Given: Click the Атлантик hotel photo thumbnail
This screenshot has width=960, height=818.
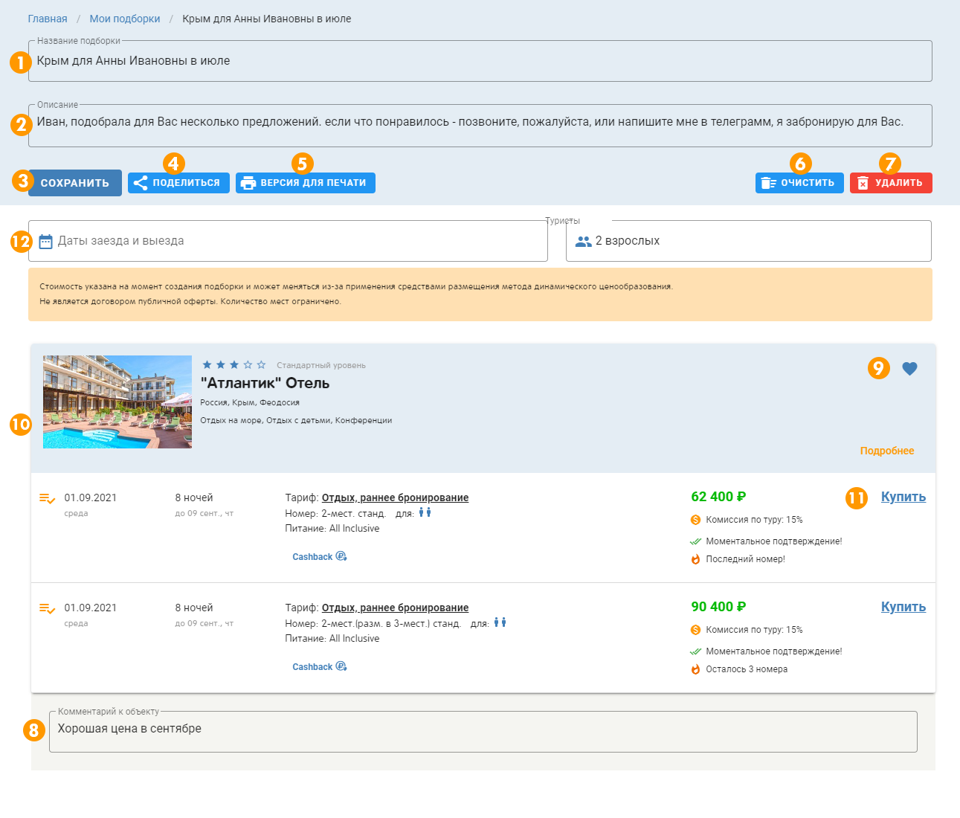Looking at the screenshot, I should pos(117,402).
